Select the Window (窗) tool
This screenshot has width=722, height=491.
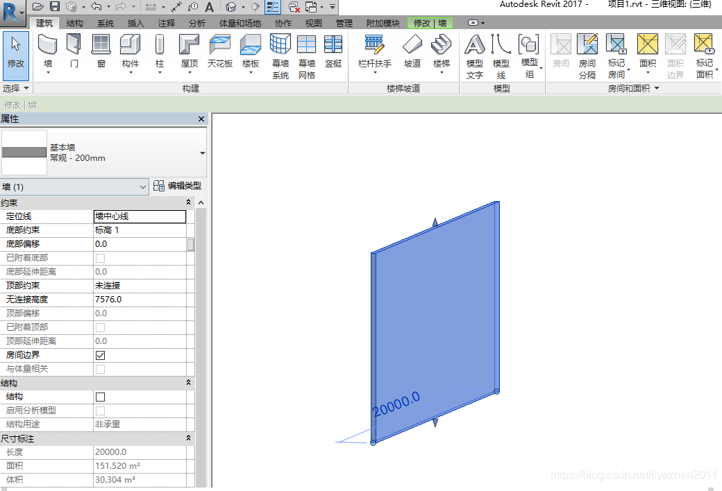click(x=101, y=46)
